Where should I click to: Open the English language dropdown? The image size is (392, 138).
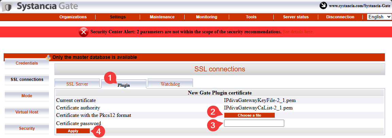(379, 17)
